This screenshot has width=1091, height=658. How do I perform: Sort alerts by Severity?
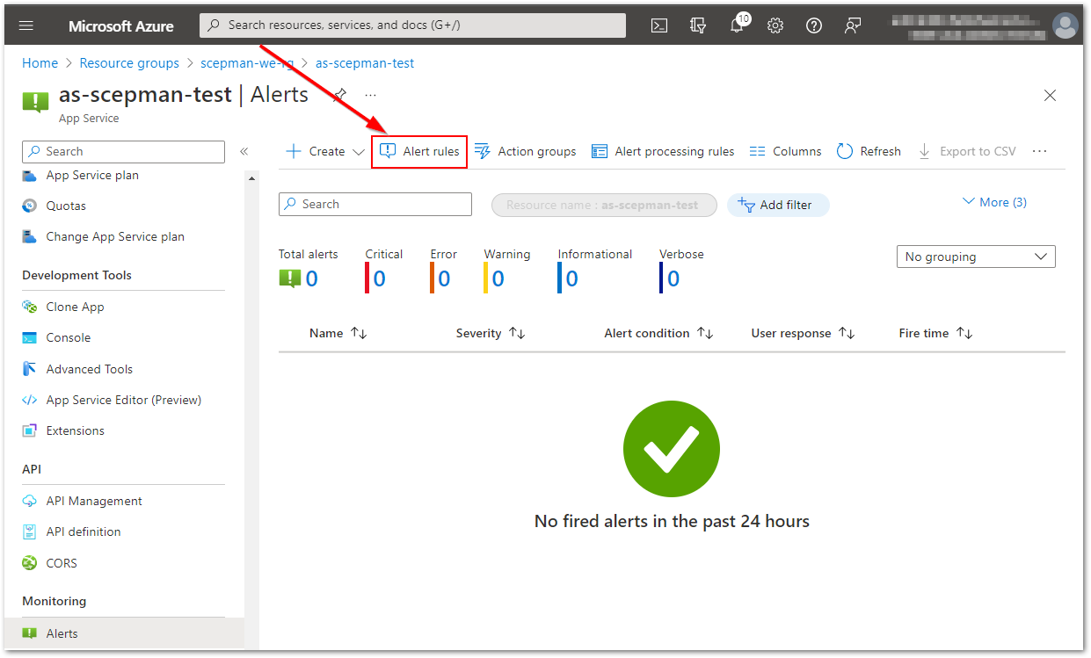click(x=491, y=333)
